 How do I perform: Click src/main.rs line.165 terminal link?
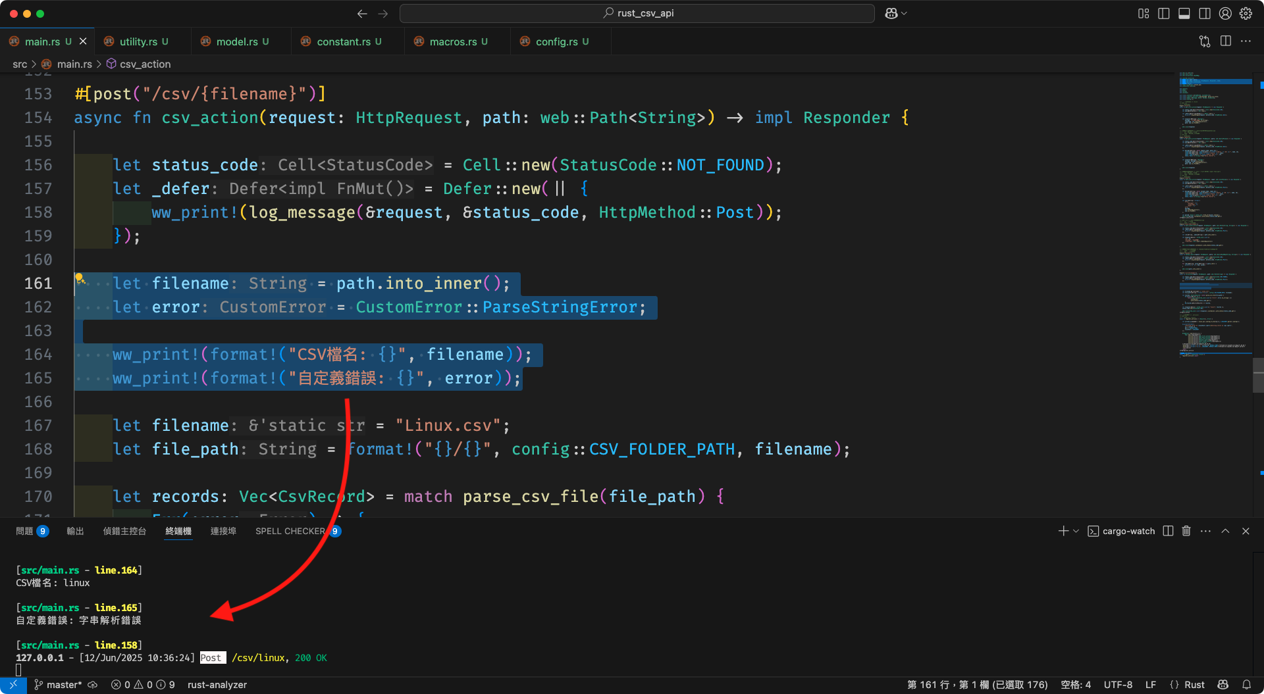(x=80, y=608)
